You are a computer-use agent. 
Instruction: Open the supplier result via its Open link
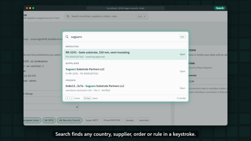(182, 71)
